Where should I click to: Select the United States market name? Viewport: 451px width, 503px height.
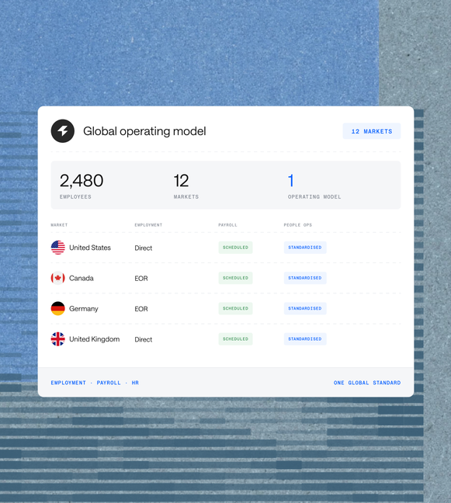(90, 248)
